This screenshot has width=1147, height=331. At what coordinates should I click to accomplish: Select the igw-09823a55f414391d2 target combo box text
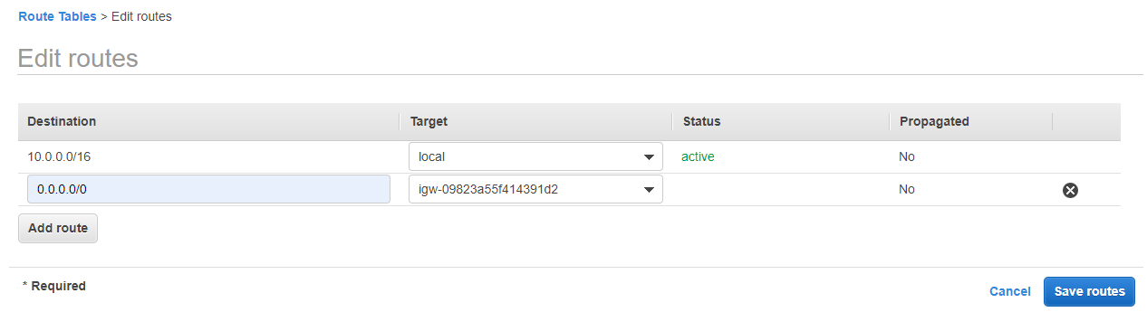point(487,189)
